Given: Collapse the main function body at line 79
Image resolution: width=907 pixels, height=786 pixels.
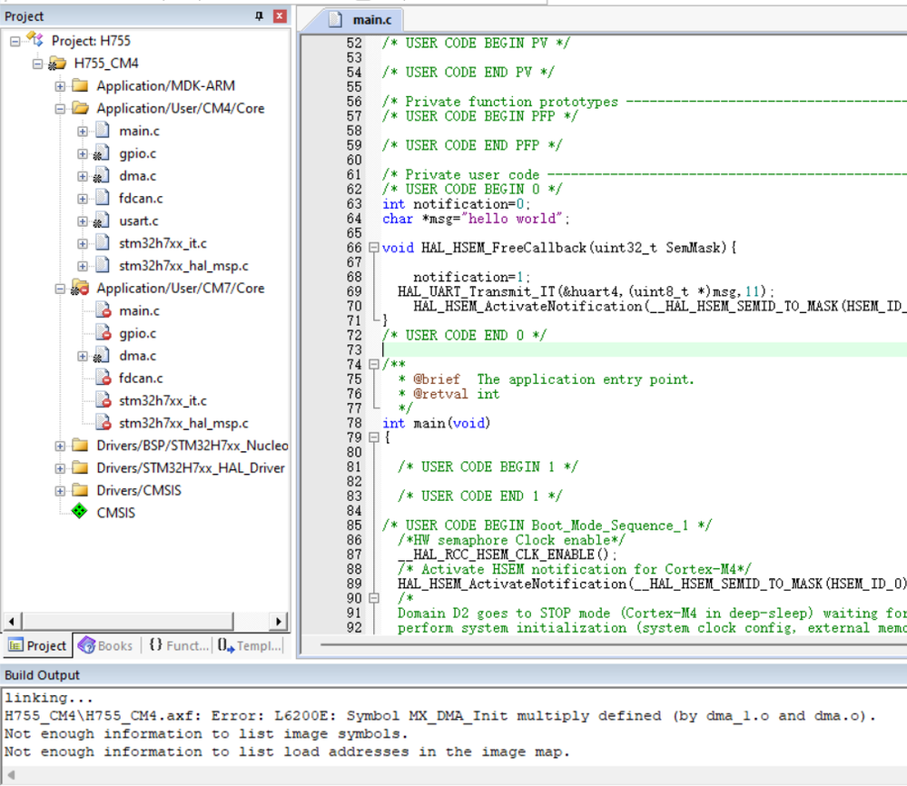Looking at the screenshot, I should (x=373, y=437).
